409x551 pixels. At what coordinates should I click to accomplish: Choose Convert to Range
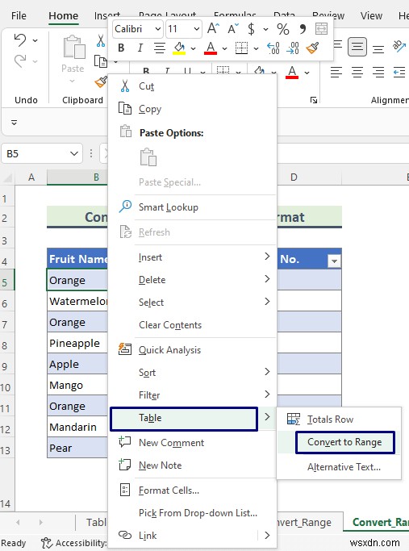(x=344, y=442)
